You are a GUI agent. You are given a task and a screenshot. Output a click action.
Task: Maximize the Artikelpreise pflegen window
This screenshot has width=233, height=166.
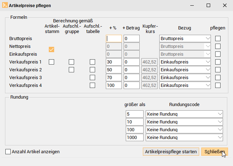pyautogui.click(x=208, y=5)
